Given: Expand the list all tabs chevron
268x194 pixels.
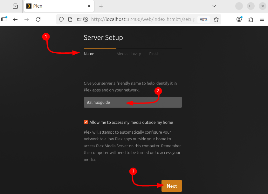Looking at the screenshot, I should pyautogui.click(x=214, y=6).
